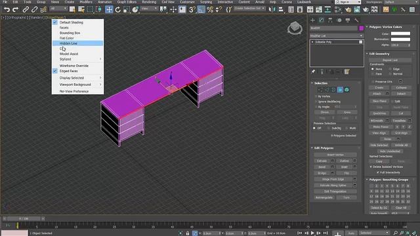The width and height of the screenshot is (420, 236).
Task: Click the Mirror tool icon
Action: pos(272,10)
